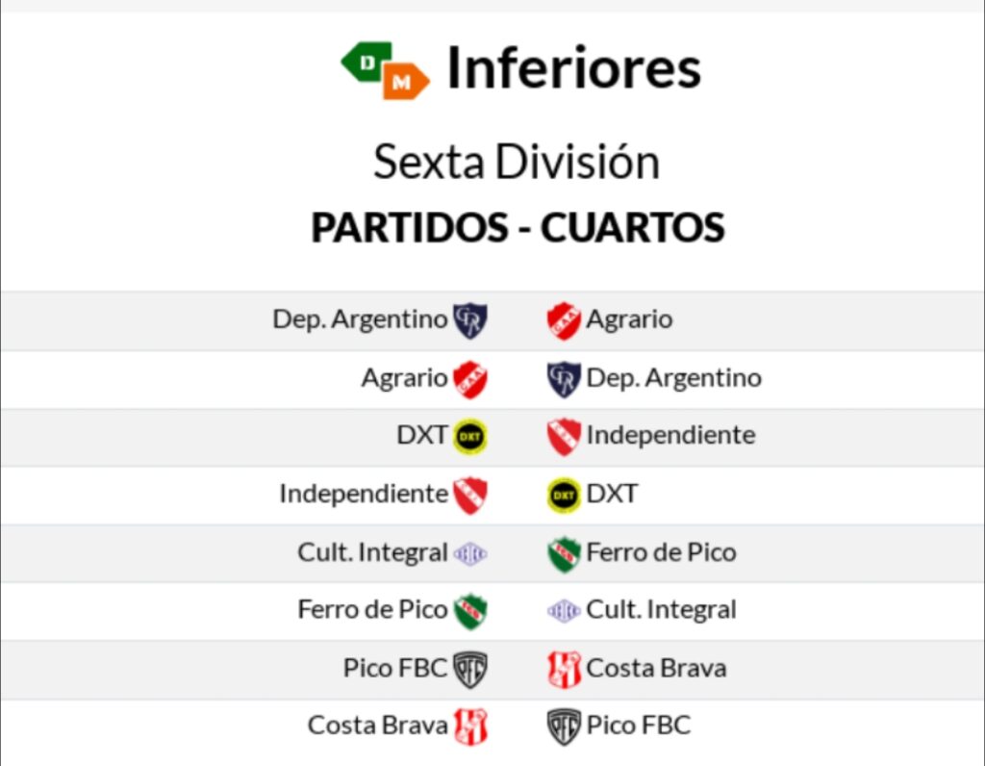Click yellow DXT badge in third row

(x=469, y=436)
